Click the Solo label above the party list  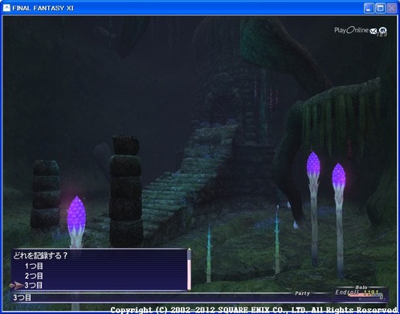[361, 287]
